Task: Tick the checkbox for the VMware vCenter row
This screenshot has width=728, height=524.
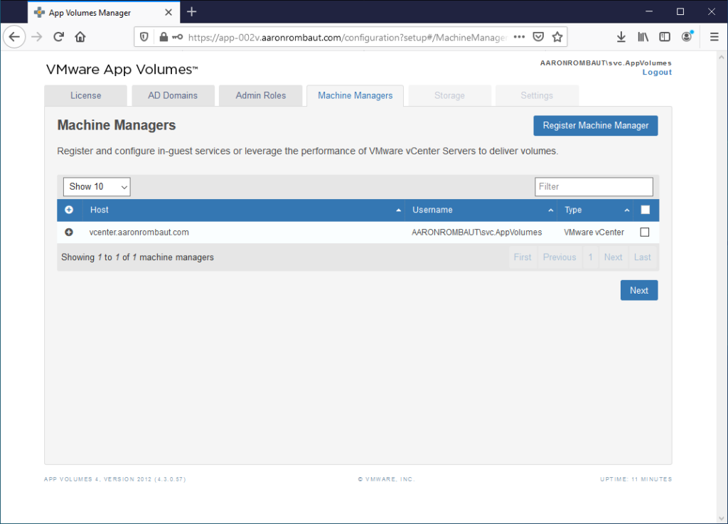Action: [645, 232]
